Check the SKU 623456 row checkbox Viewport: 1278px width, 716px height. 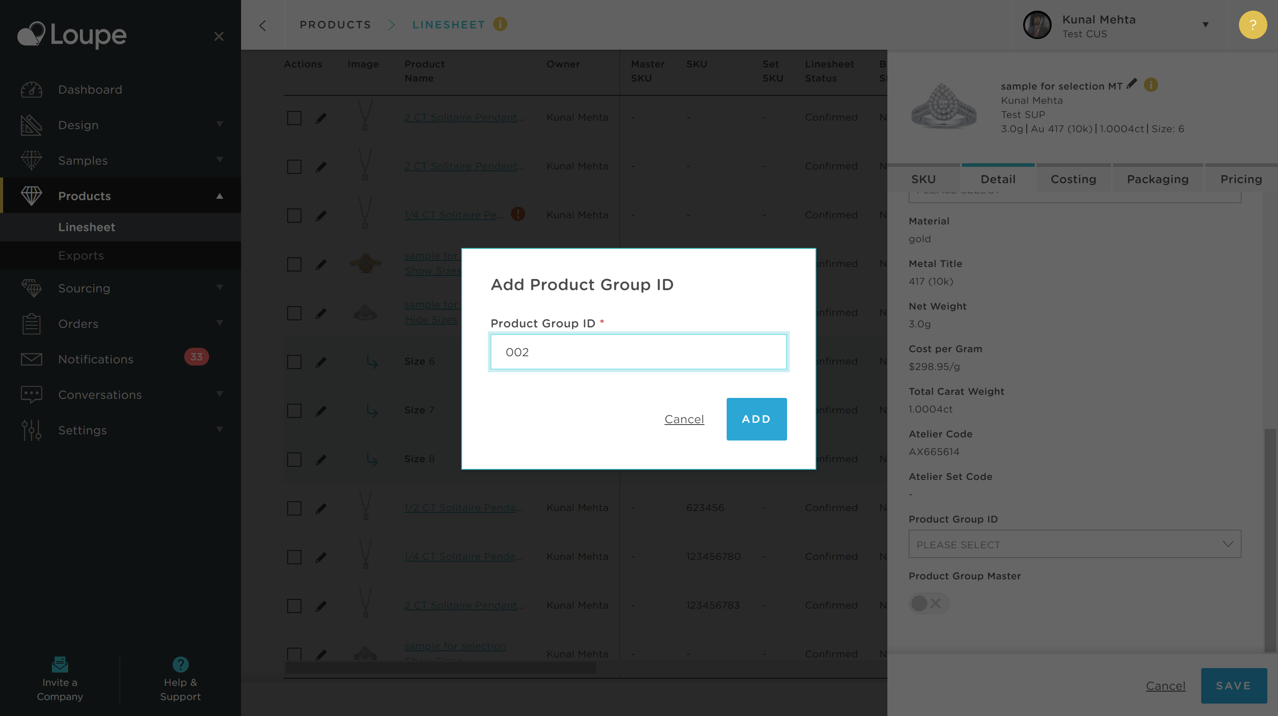coord(294,508)
